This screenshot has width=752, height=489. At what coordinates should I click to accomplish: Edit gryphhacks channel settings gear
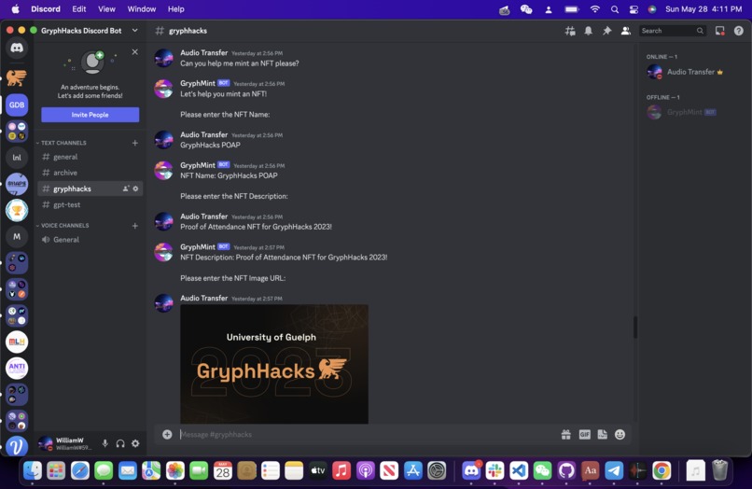point(135,189)
